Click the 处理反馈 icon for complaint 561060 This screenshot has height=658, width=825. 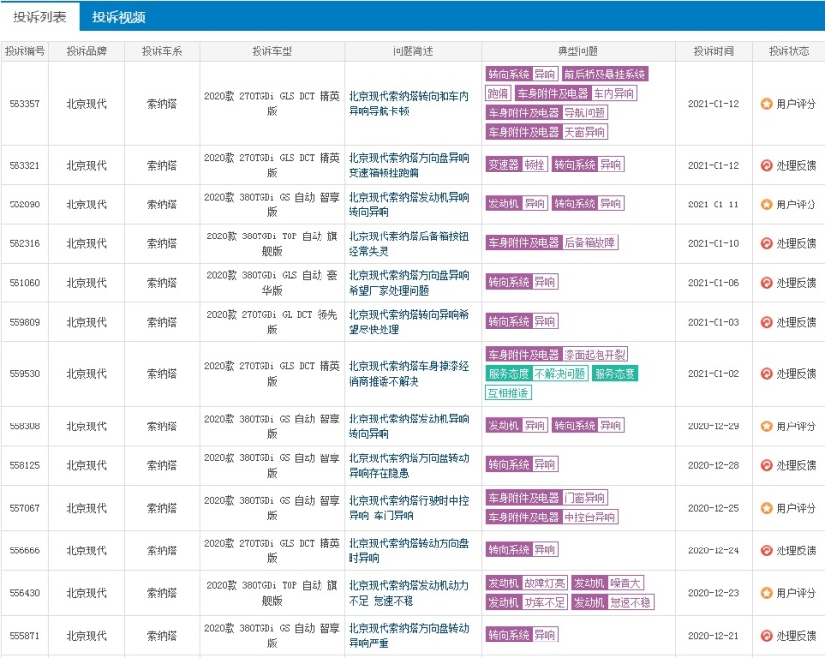click(x=766, y=283)
